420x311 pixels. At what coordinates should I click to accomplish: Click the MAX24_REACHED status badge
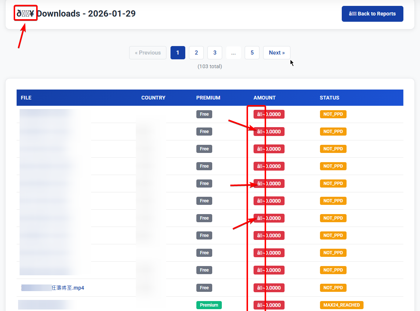(341, 305)
